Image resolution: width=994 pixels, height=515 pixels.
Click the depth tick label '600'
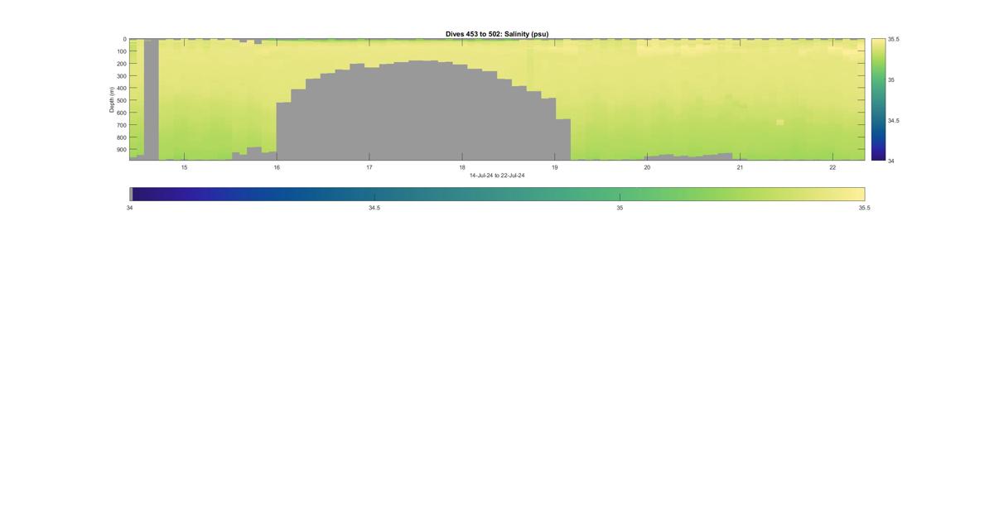[x=121, y=113]
